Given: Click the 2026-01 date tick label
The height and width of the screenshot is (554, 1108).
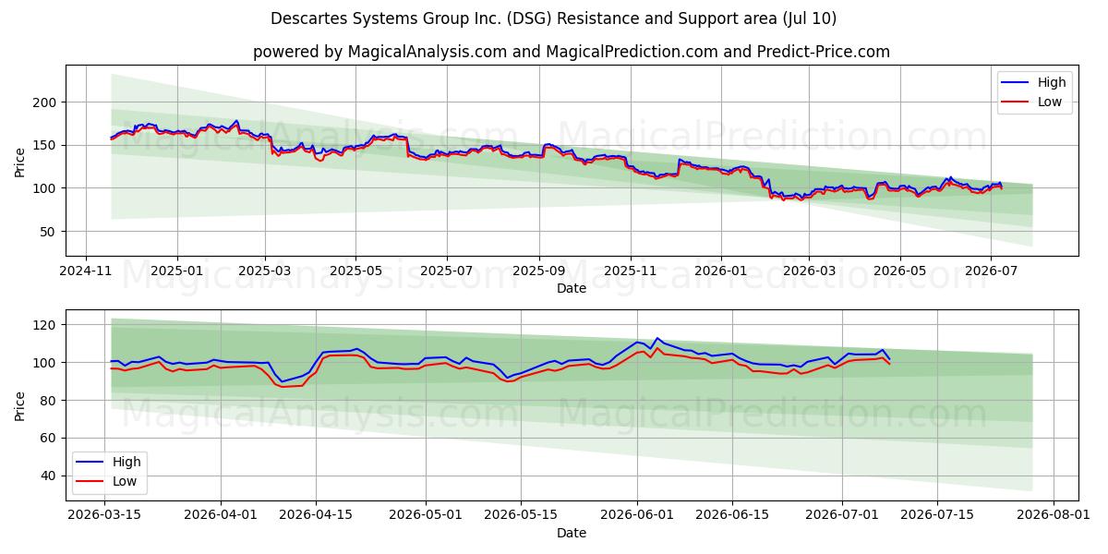Looking at the screenshot, I should (721, 272).
